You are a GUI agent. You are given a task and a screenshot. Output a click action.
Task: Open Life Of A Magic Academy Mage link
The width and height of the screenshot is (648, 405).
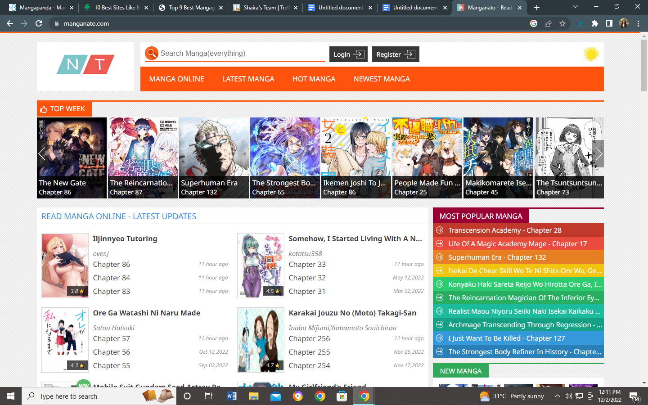[517, 243]
